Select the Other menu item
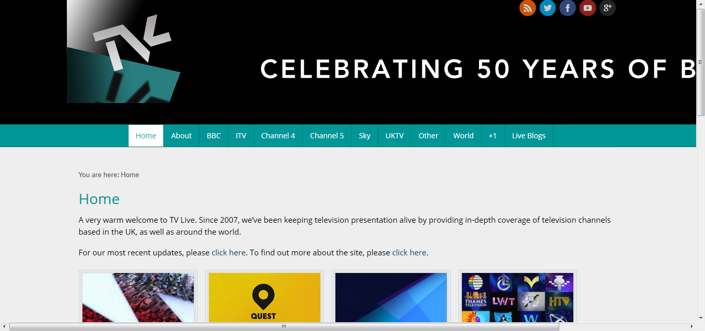This screenshot has height=331, width=705. 428,136
